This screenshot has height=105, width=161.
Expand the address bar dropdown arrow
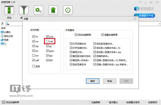(x=159, y=24)
